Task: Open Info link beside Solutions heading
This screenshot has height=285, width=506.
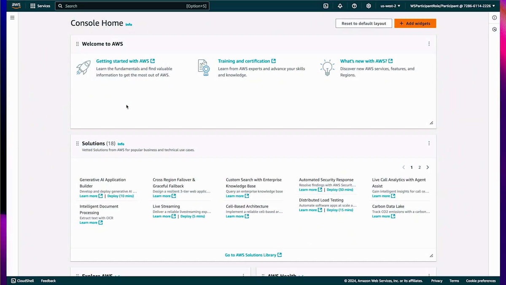Action: pos(121,144)
